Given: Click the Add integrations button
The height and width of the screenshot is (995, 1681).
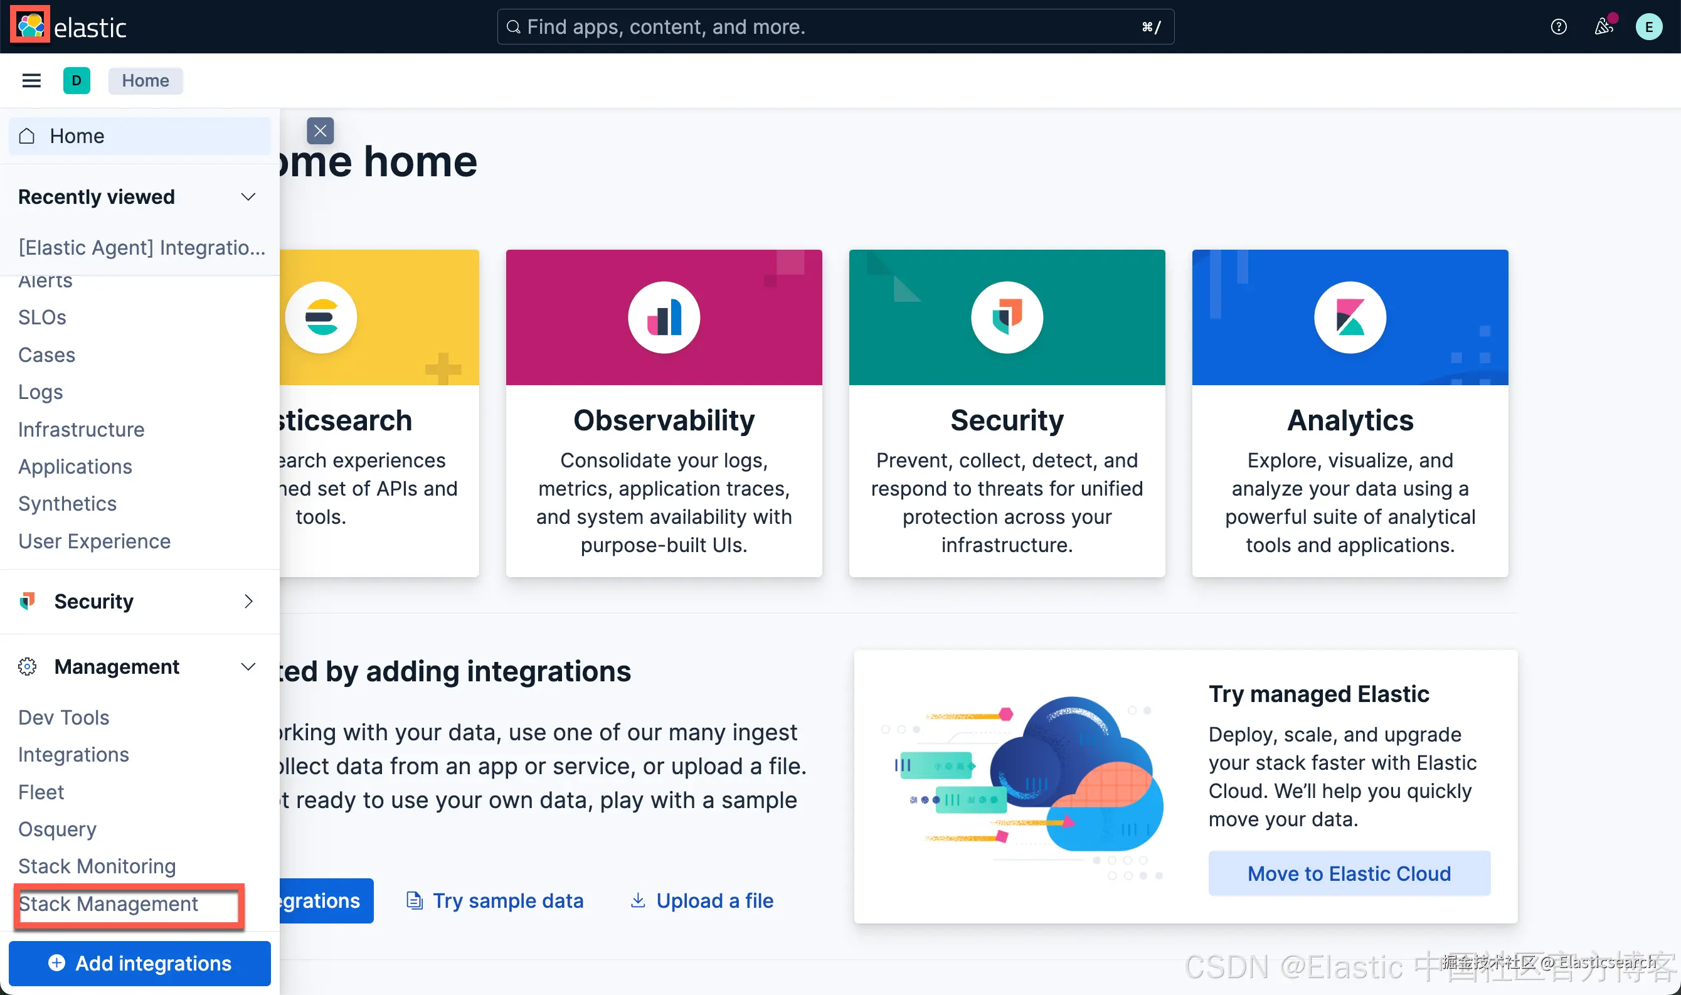Looking at the screenshot, I should tap(139, 964).
